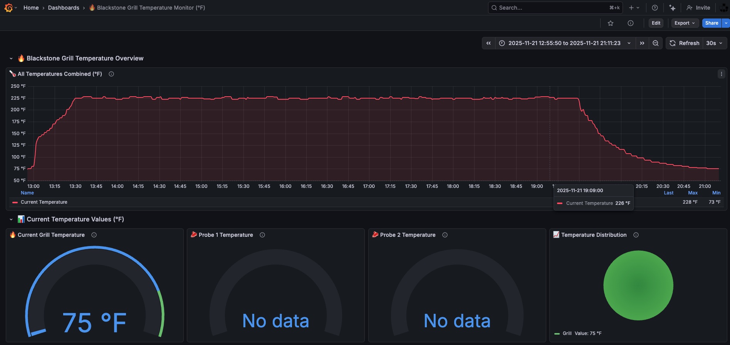This screenshot has width=730, height=345.
Task: Show info for Current Grill Temperature panel
Action: tap(94, 235)
